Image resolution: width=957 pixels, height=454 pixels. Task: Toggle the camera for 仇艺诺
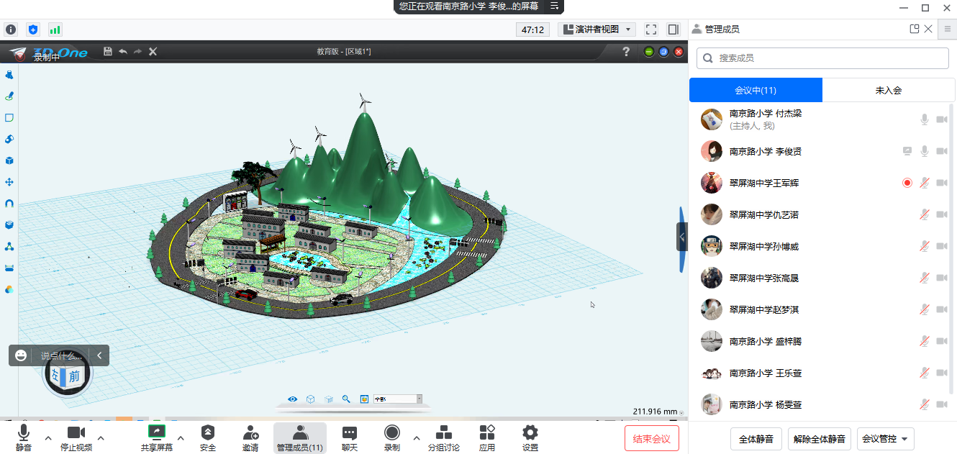942,214
